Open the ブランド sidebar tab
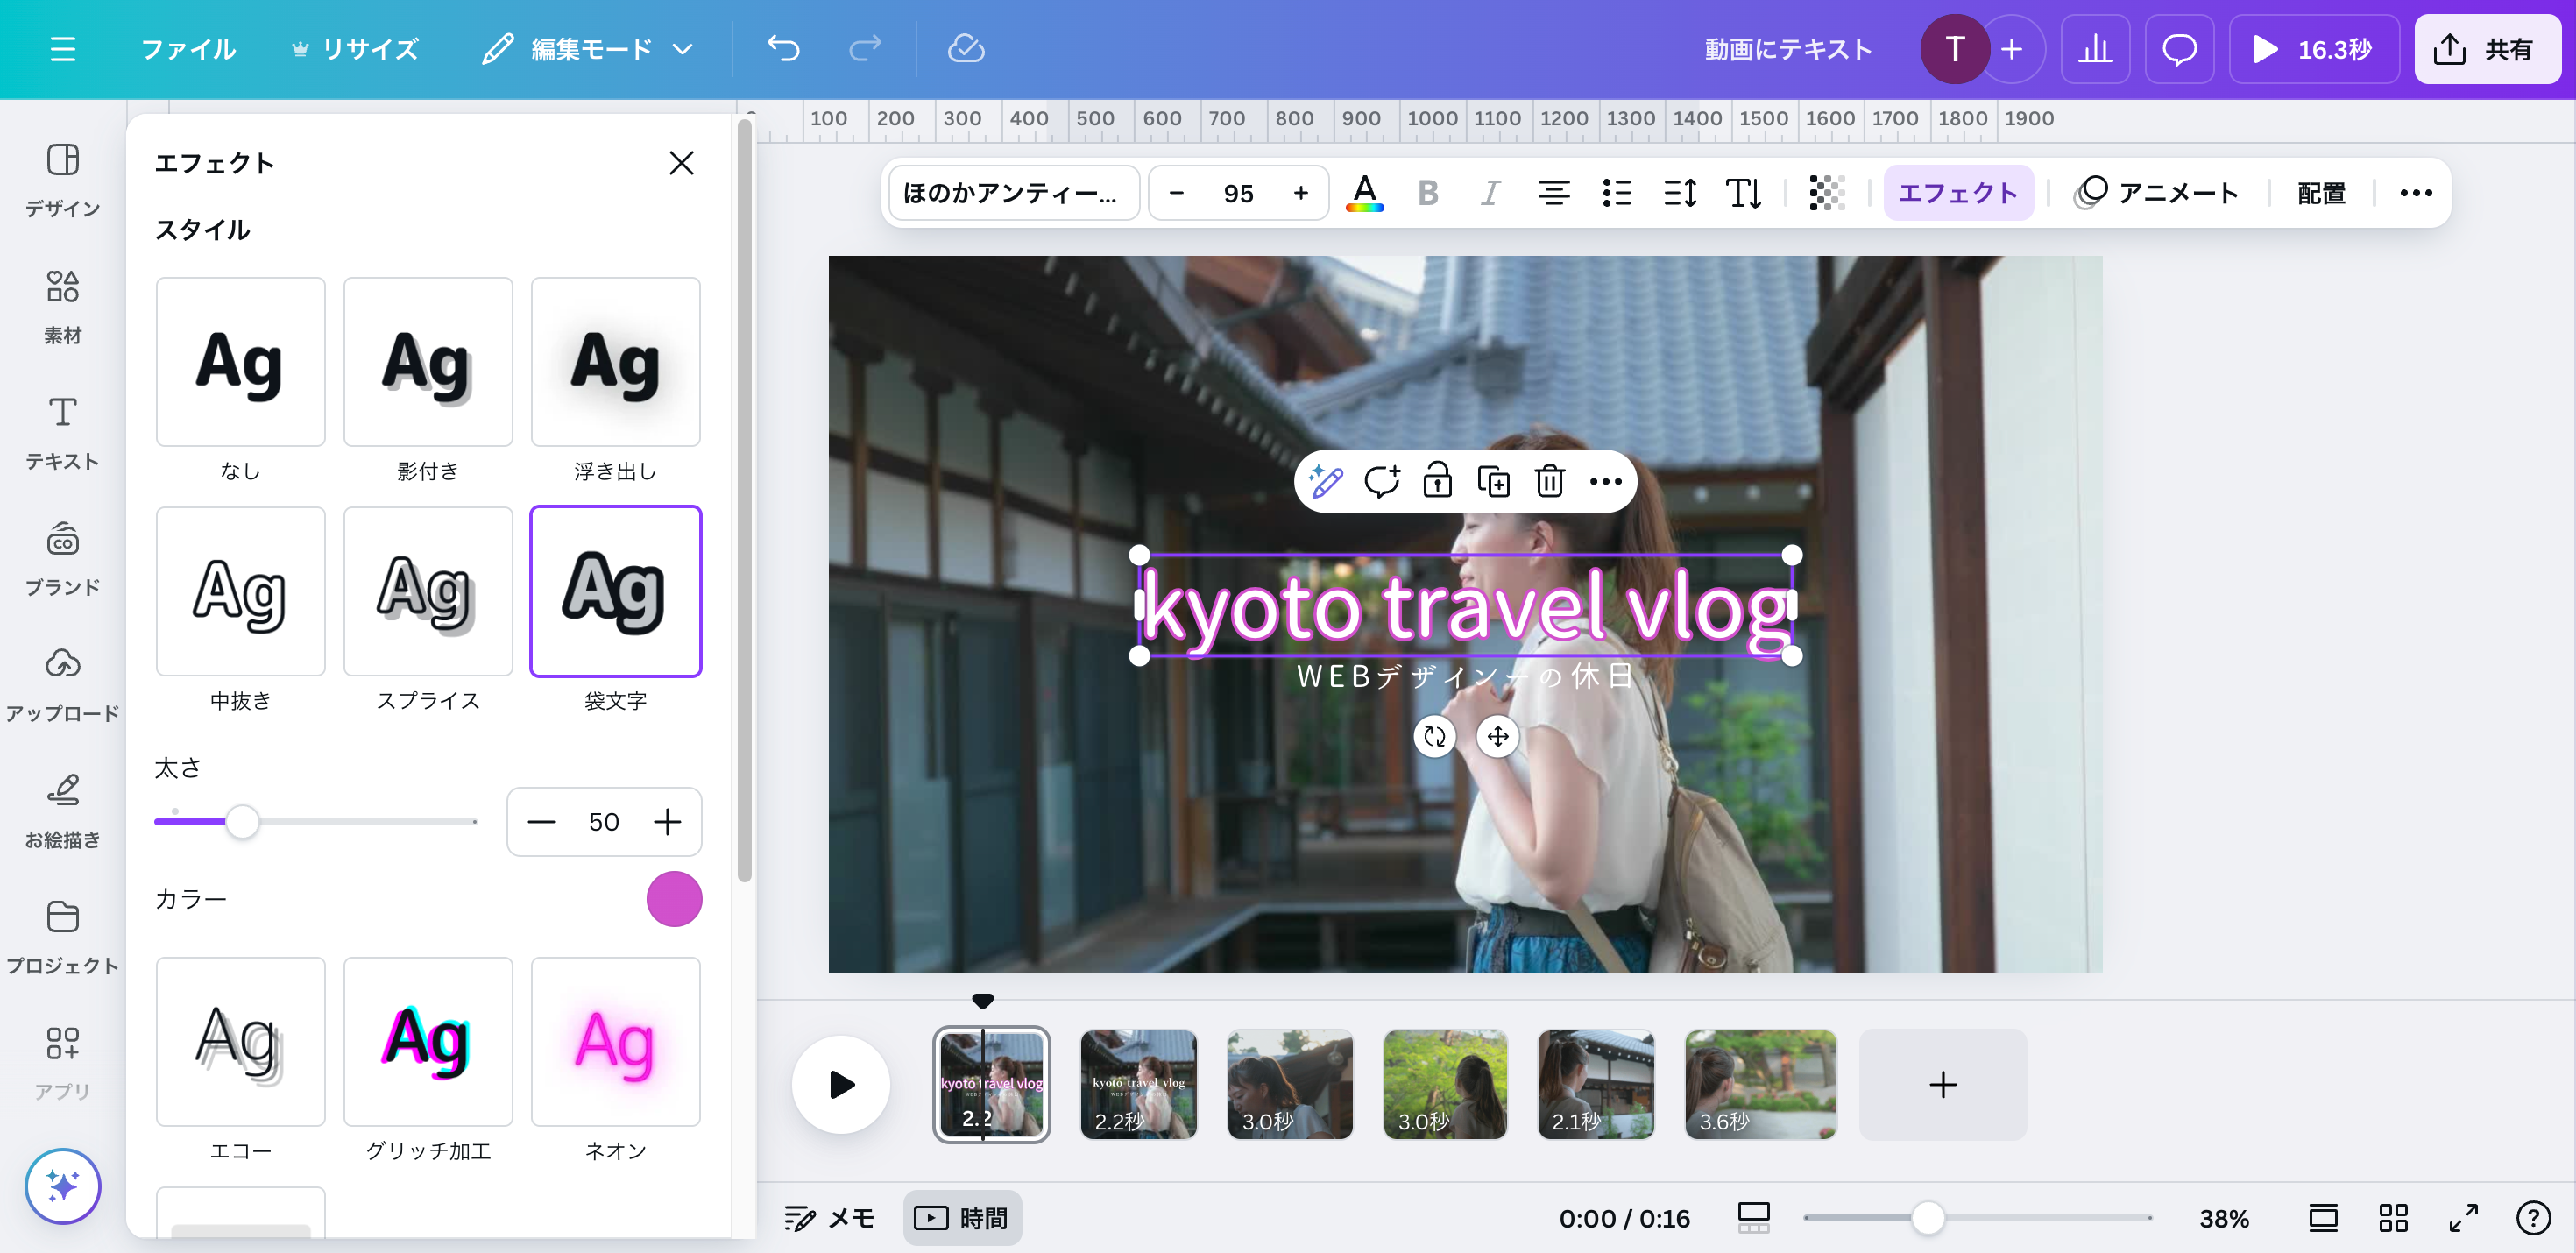Viewport: 2576px width, 1253px height. click(x=63, y=558)
